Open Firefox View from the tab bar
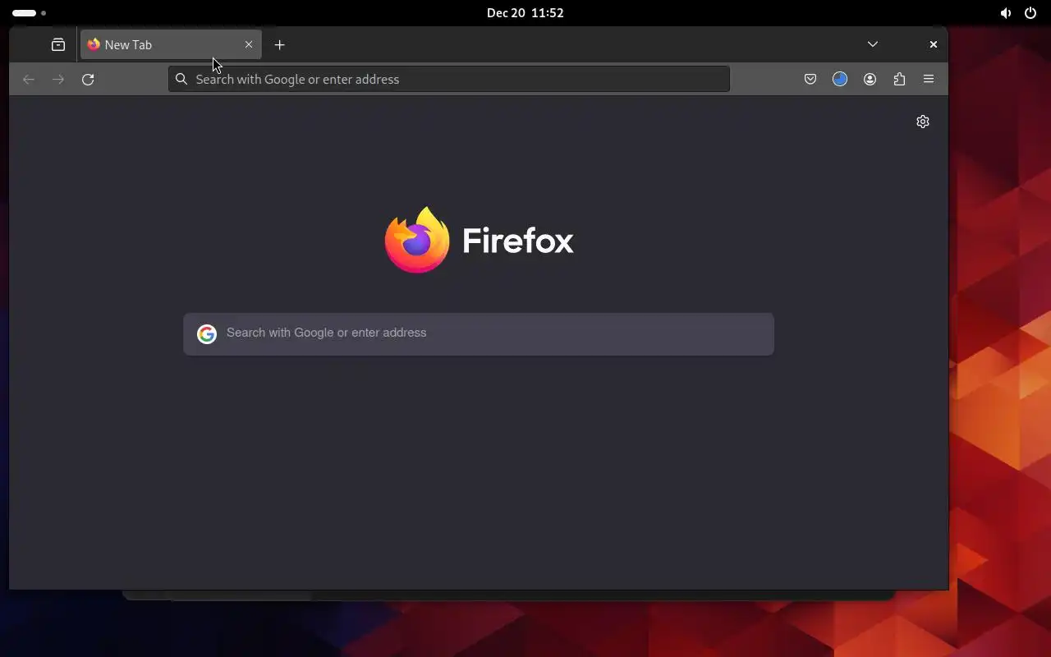The height and width of the screenshot is (657, 1051). click(58, 44)
